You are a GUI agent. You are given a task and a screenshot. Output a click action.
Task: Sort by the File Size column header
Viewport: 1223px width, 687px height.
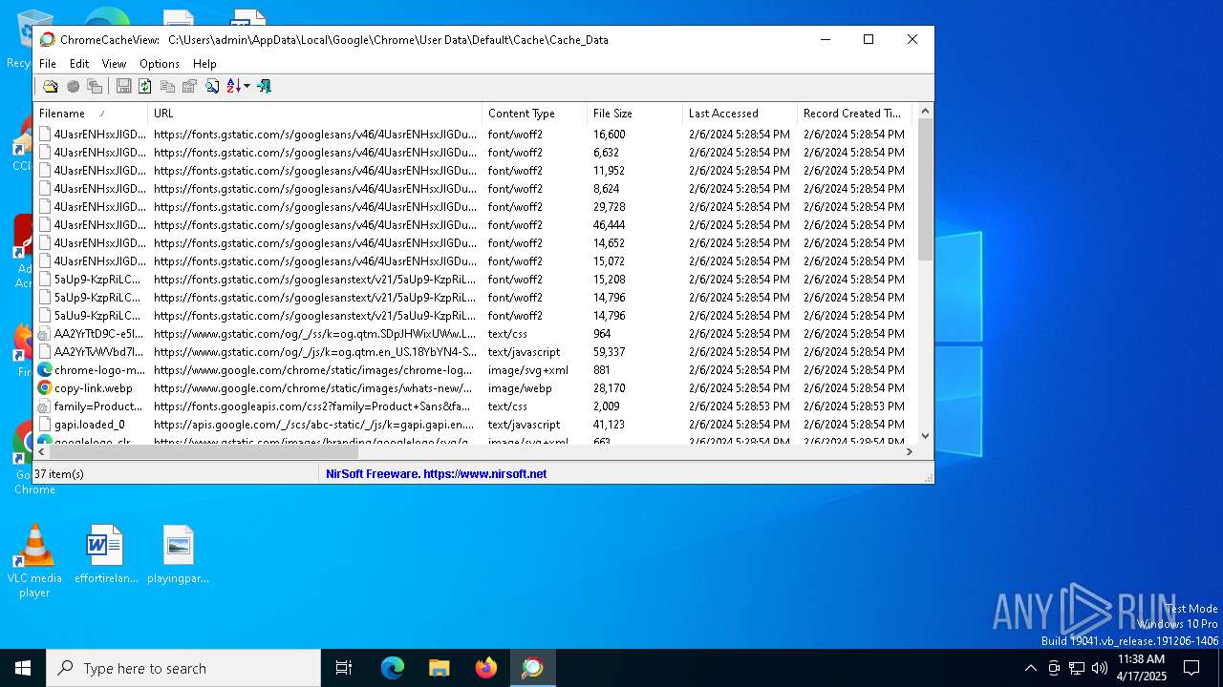pos(635,113)
